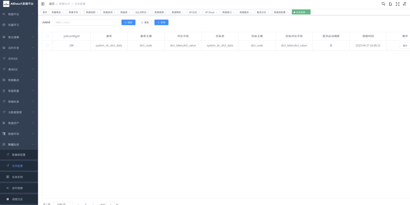Click 任务实例 grid icon in sidebar
Viewport: 410px width, 205px height.
pos(8,177)
